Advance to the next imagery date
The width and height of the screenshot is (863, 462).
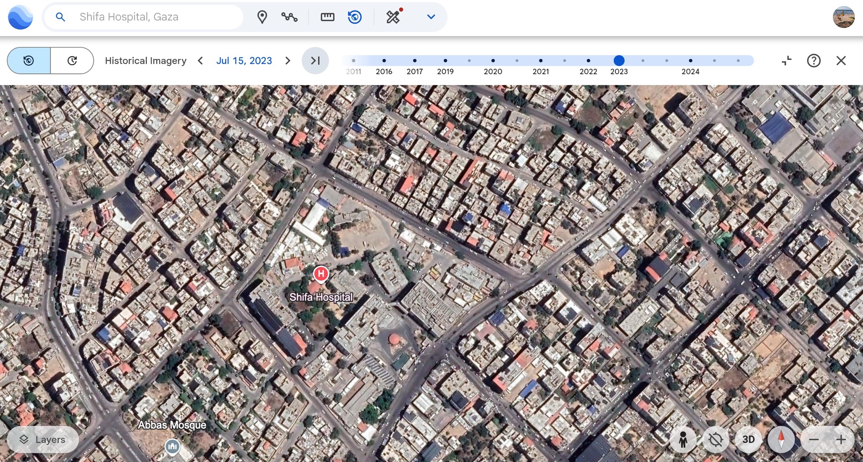(x=288, y=61)
